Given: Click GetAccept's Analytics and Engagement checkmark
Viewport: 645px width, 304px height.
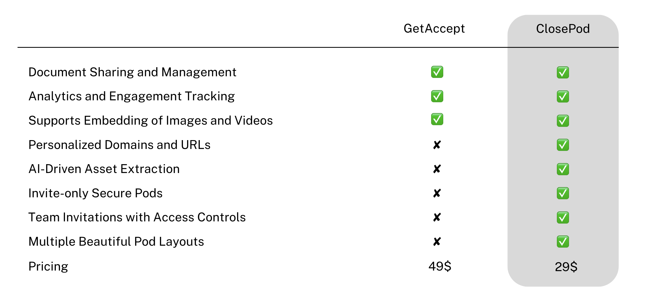Looking at the screenshot, I should coord(437,96).
